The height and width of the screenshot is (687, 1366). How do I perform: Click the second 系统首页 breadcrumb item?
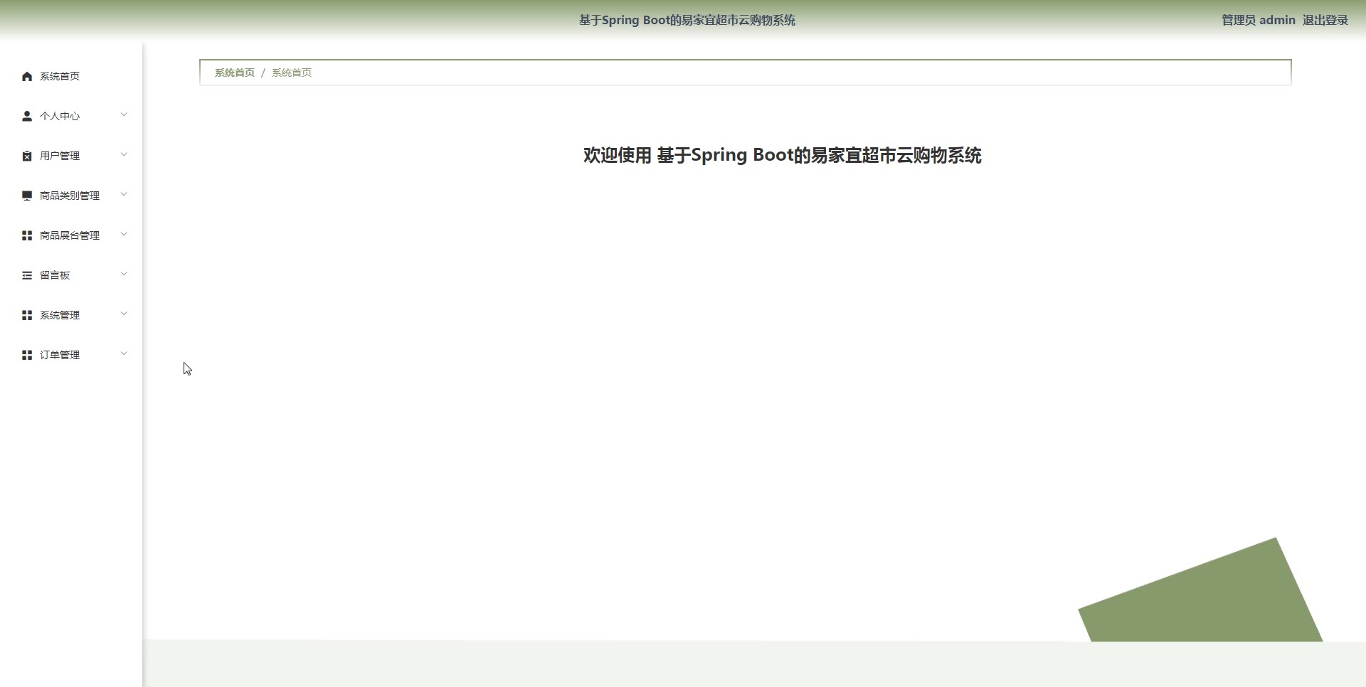[292, 73]
